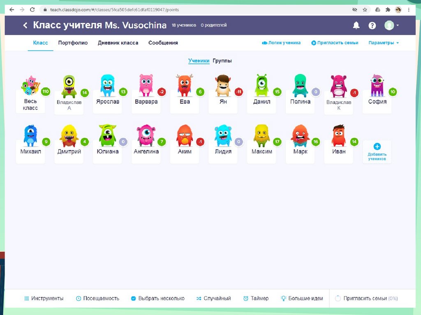This screenshot has width=421, height=315.
Task: Click the browser back arrow
Action: (x=12, y=10)
